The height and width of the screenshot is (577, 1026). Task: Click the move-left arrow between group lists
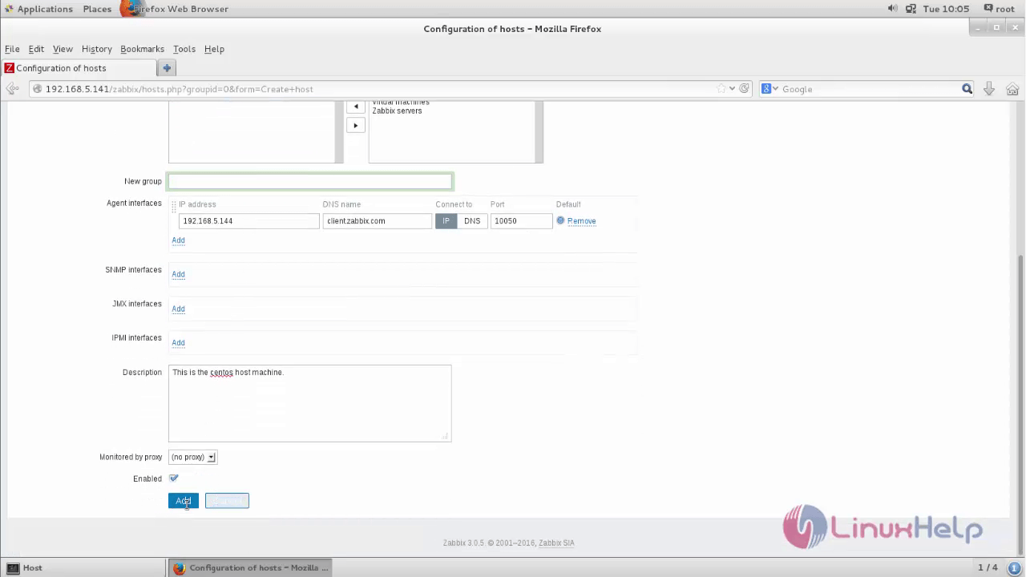click(356, 107)
